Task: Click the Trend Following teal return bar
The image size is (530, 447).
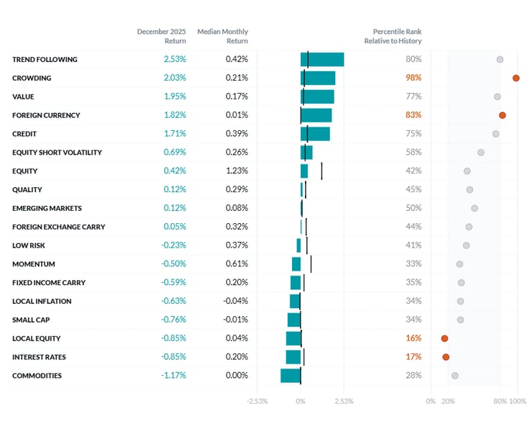Action: pyautogui.click(x=322, y=59)
